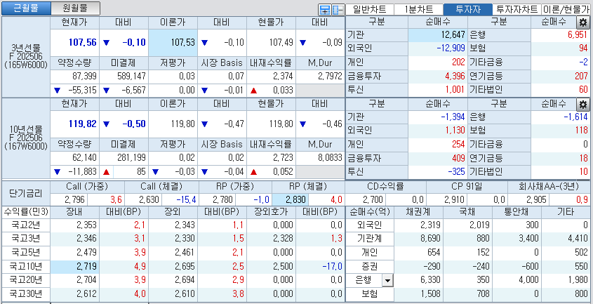Open the 1분차트 tab
This screenshot has width=593, height=304.
click(x=419, y=9)
